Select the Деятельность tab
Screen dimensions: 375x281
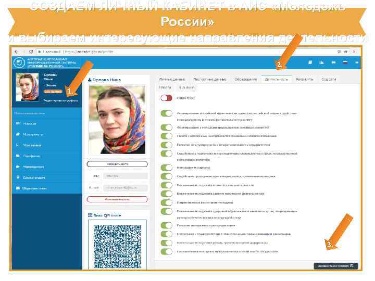(x=276, y=79)
